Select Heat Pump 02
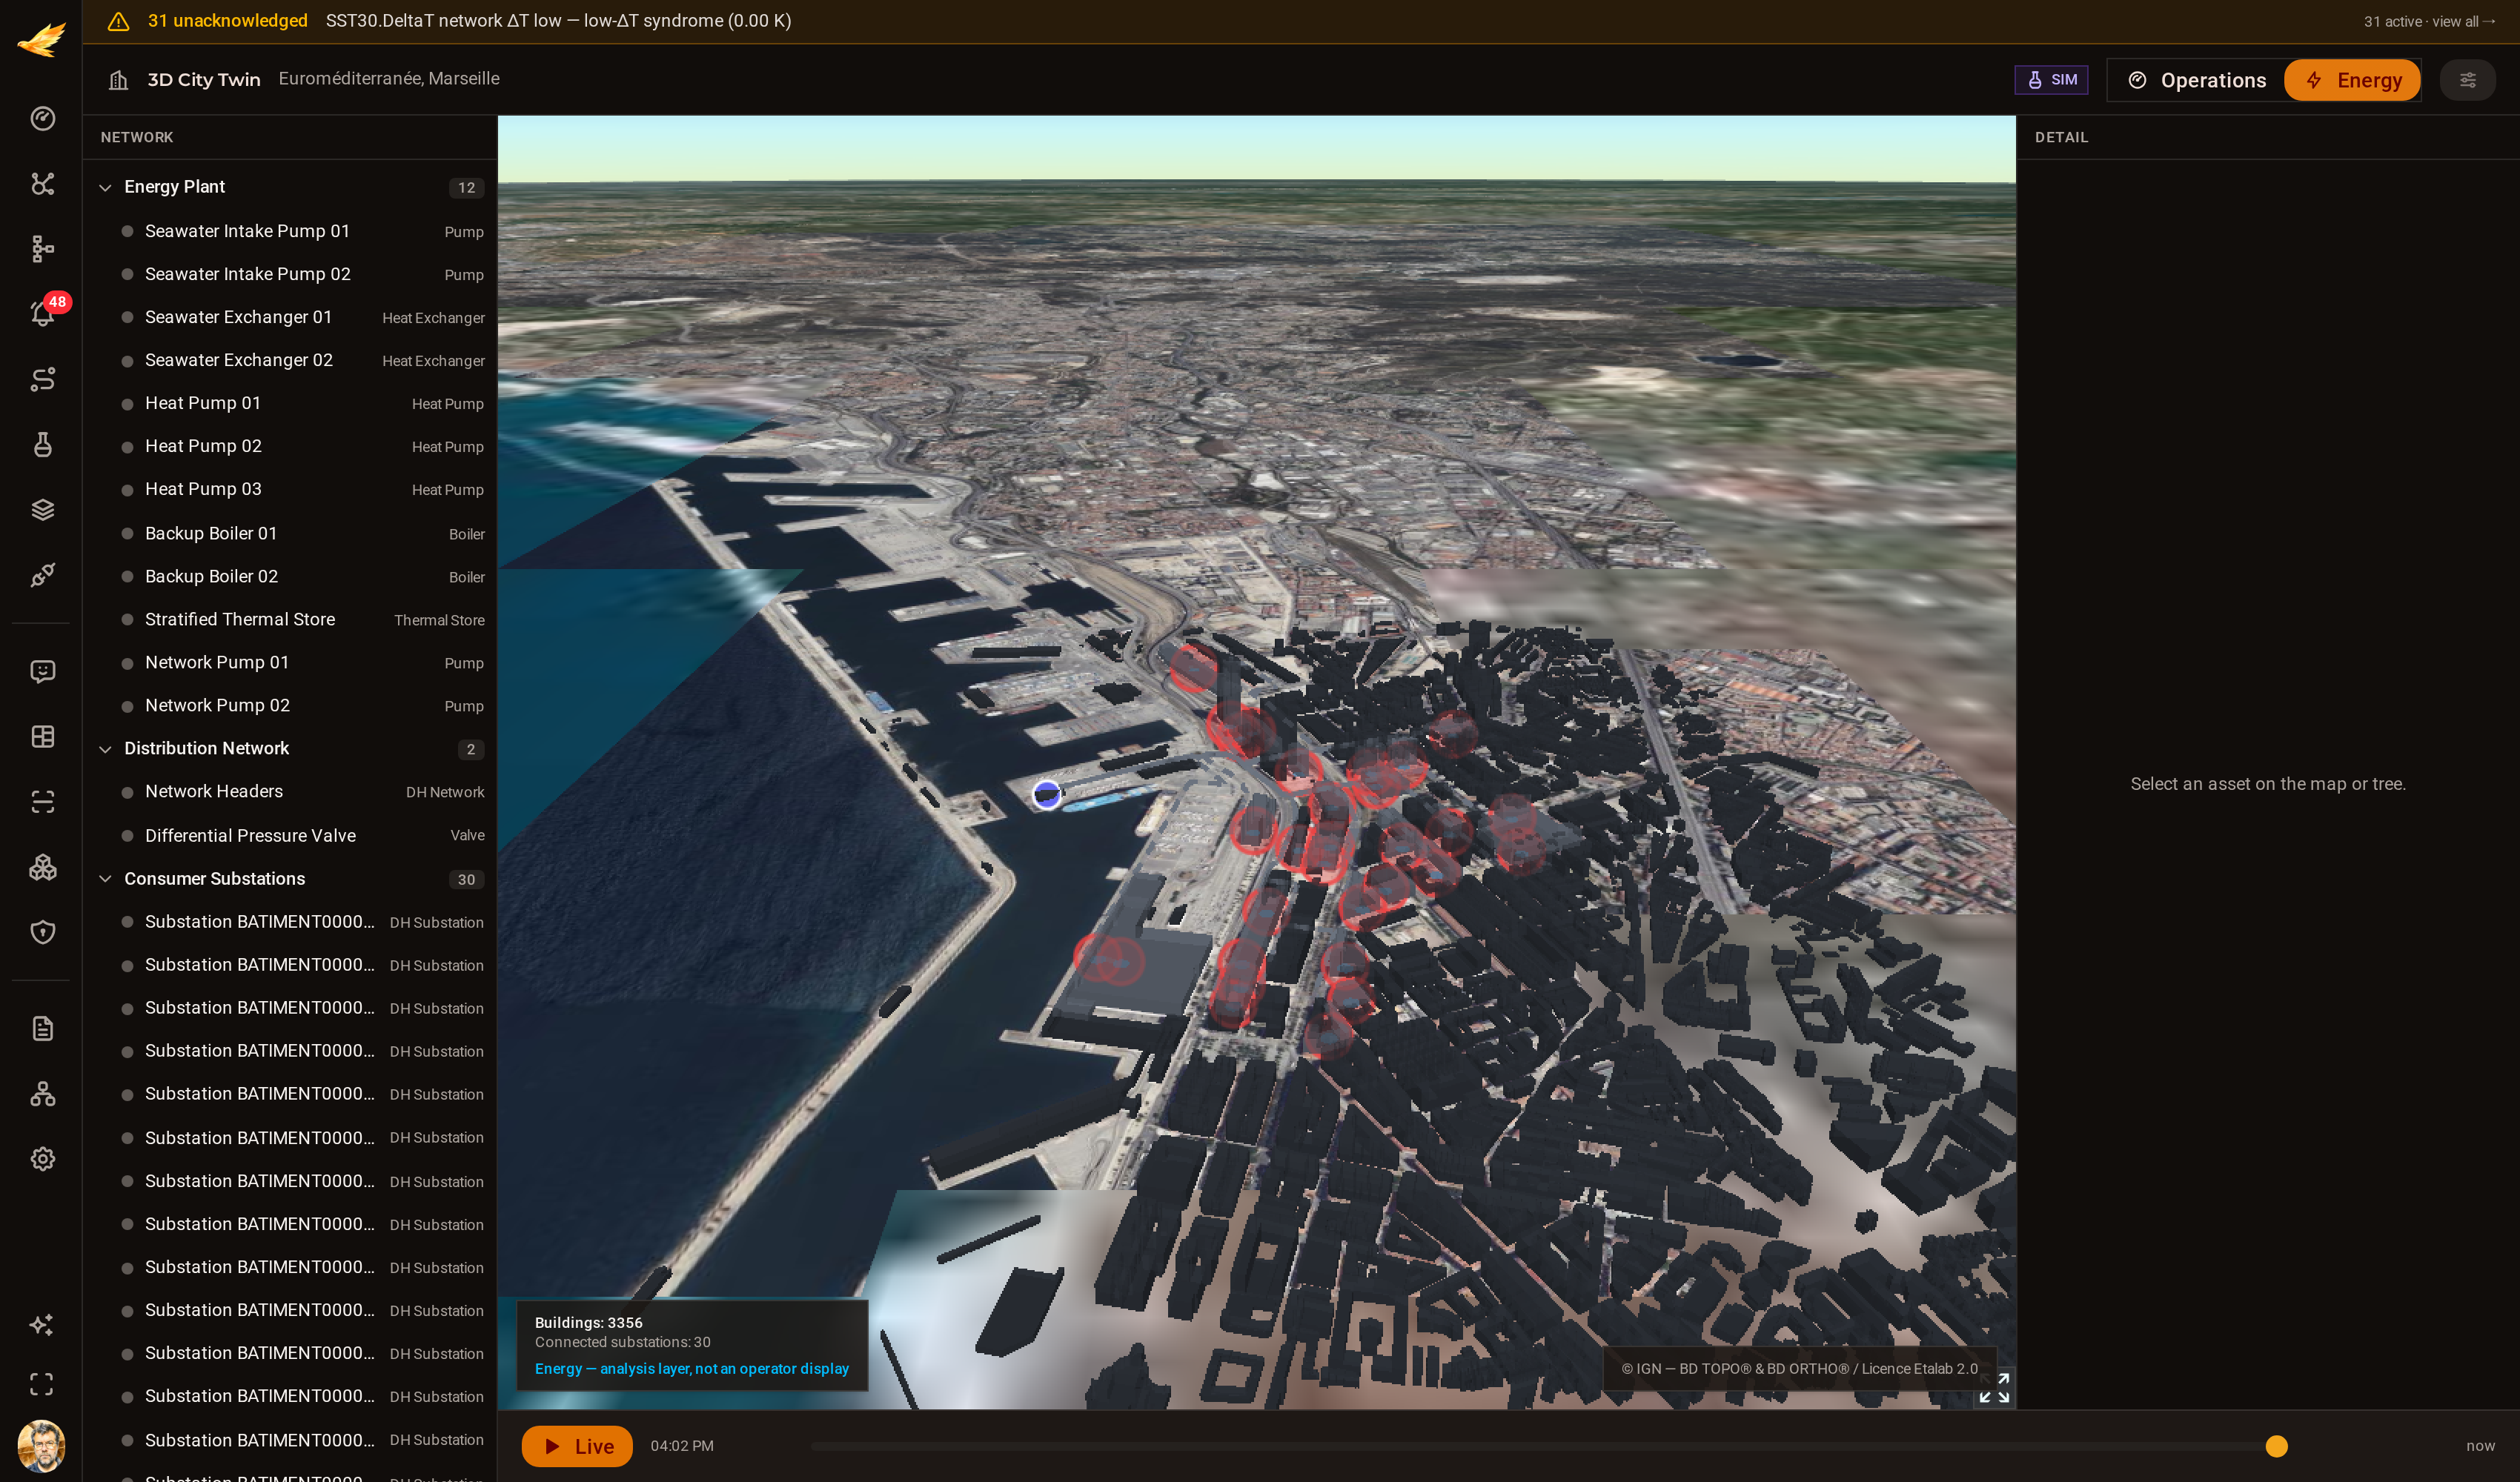Screen dimensions: 2520x1482 tap(290, 446)
